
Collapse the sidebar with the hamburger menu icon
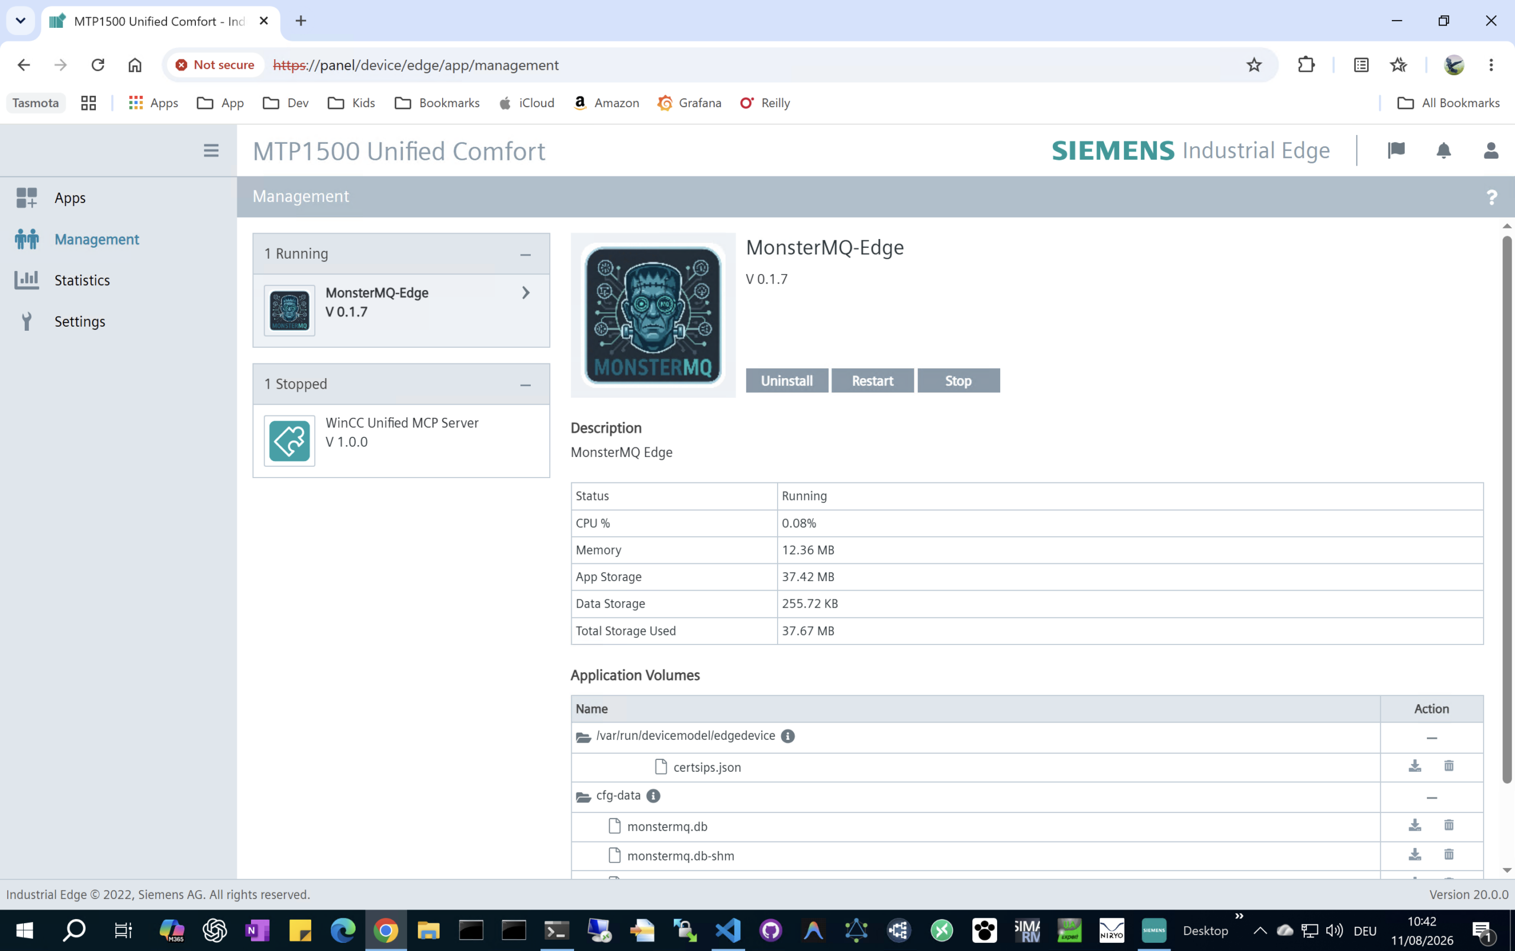pyautogui.click(x=211, y=151)
